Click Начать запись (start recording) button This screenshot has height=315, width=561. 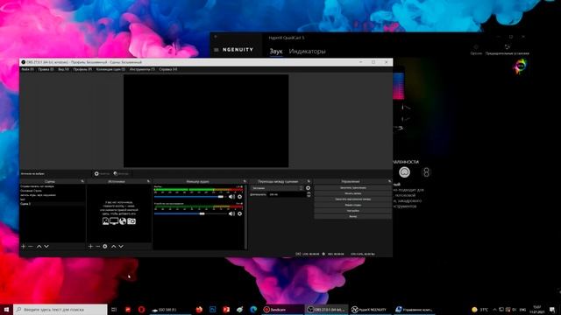[352, 193]
